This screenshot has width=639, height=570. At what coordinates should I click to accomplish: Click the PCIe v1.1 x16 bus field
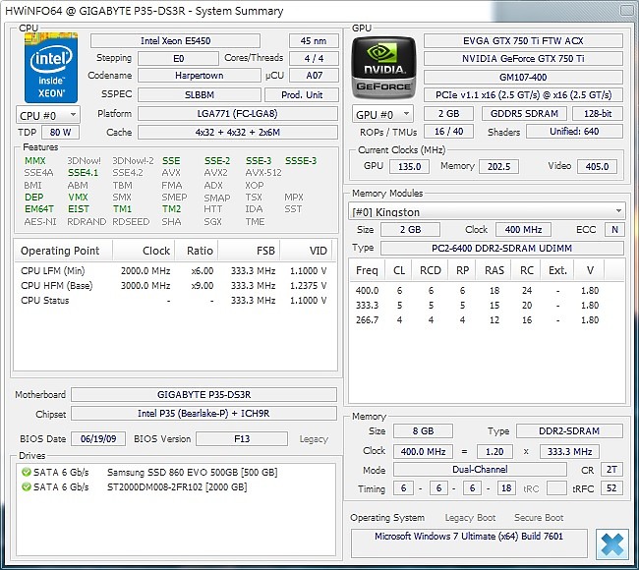(523, 95)
